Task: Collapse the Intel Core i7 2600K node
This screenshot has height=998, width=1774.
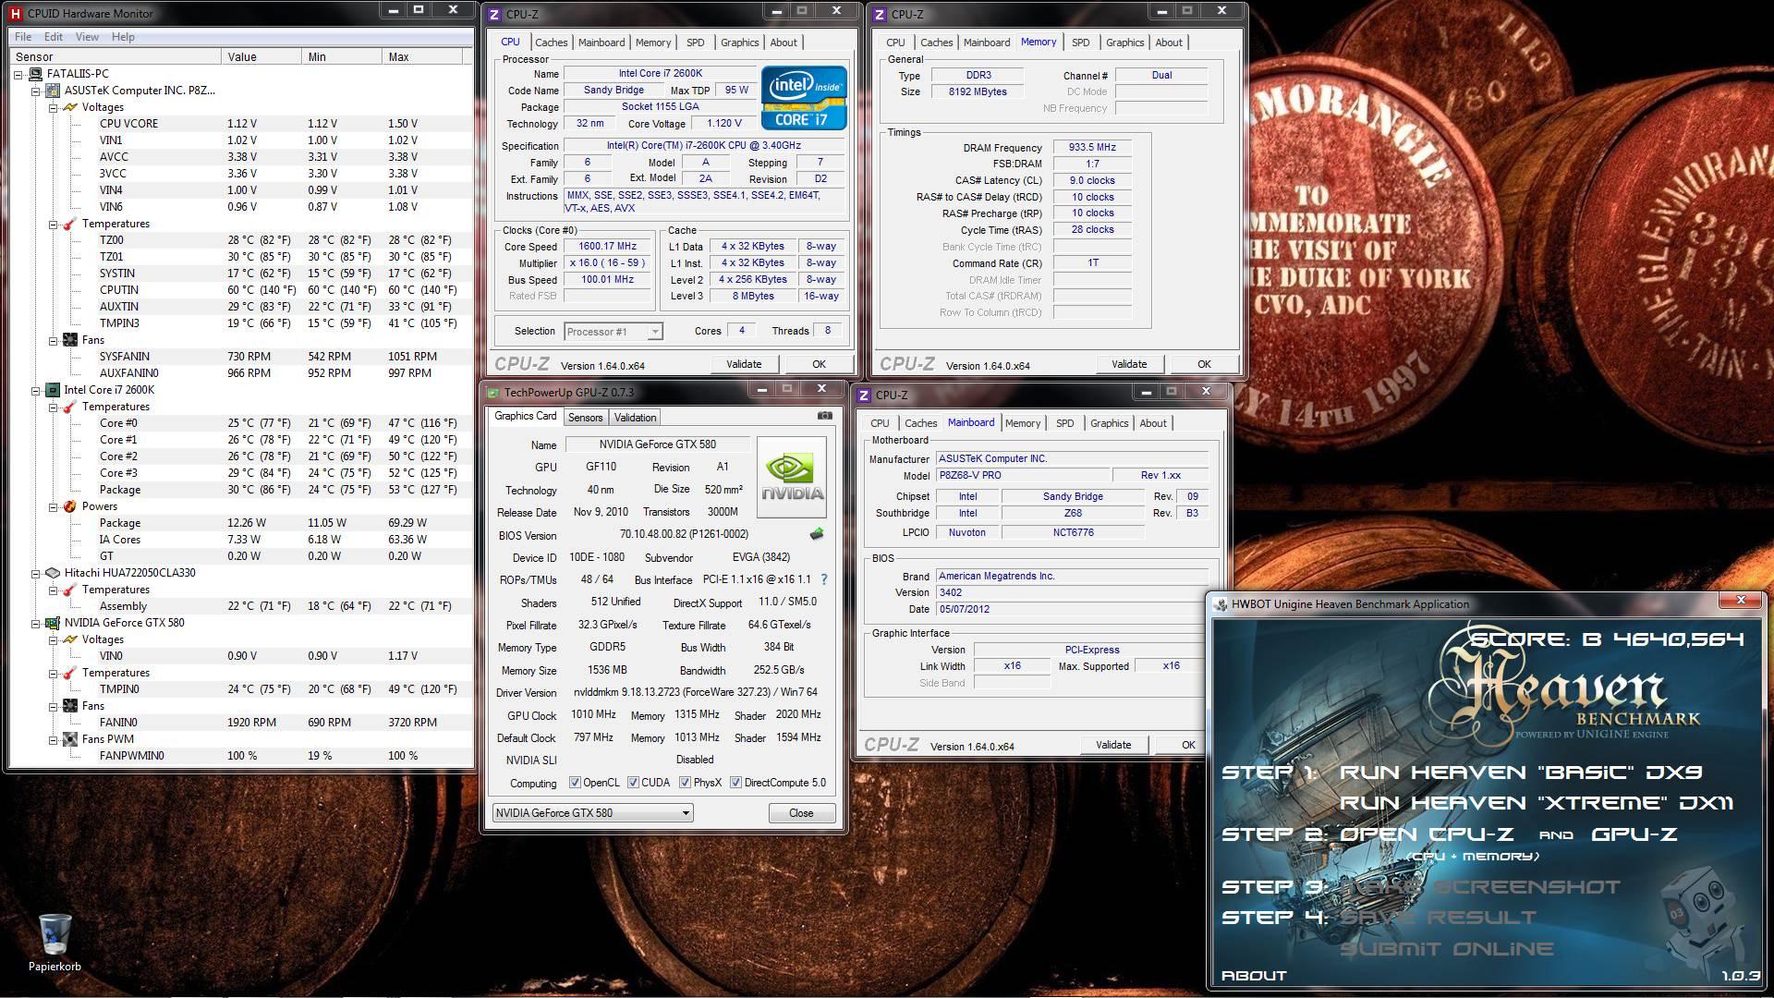Action: [35, 390]
